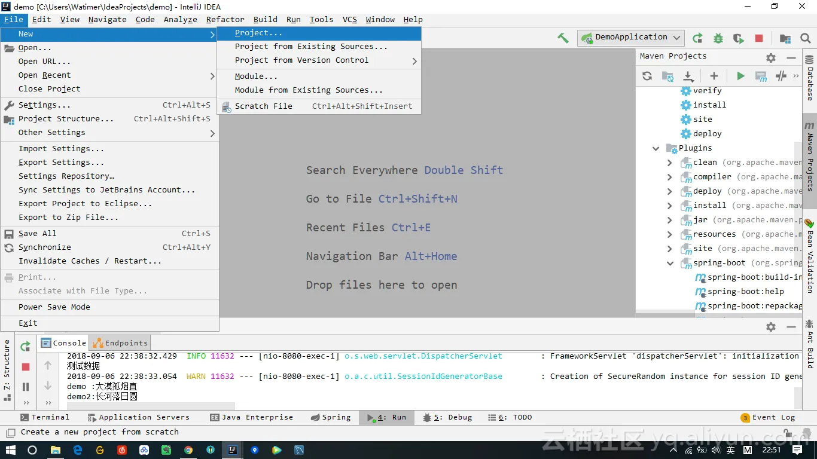Show more Maven toolbar actions chevron
This screenshot has width=817, height=459.
click(796, 76)
